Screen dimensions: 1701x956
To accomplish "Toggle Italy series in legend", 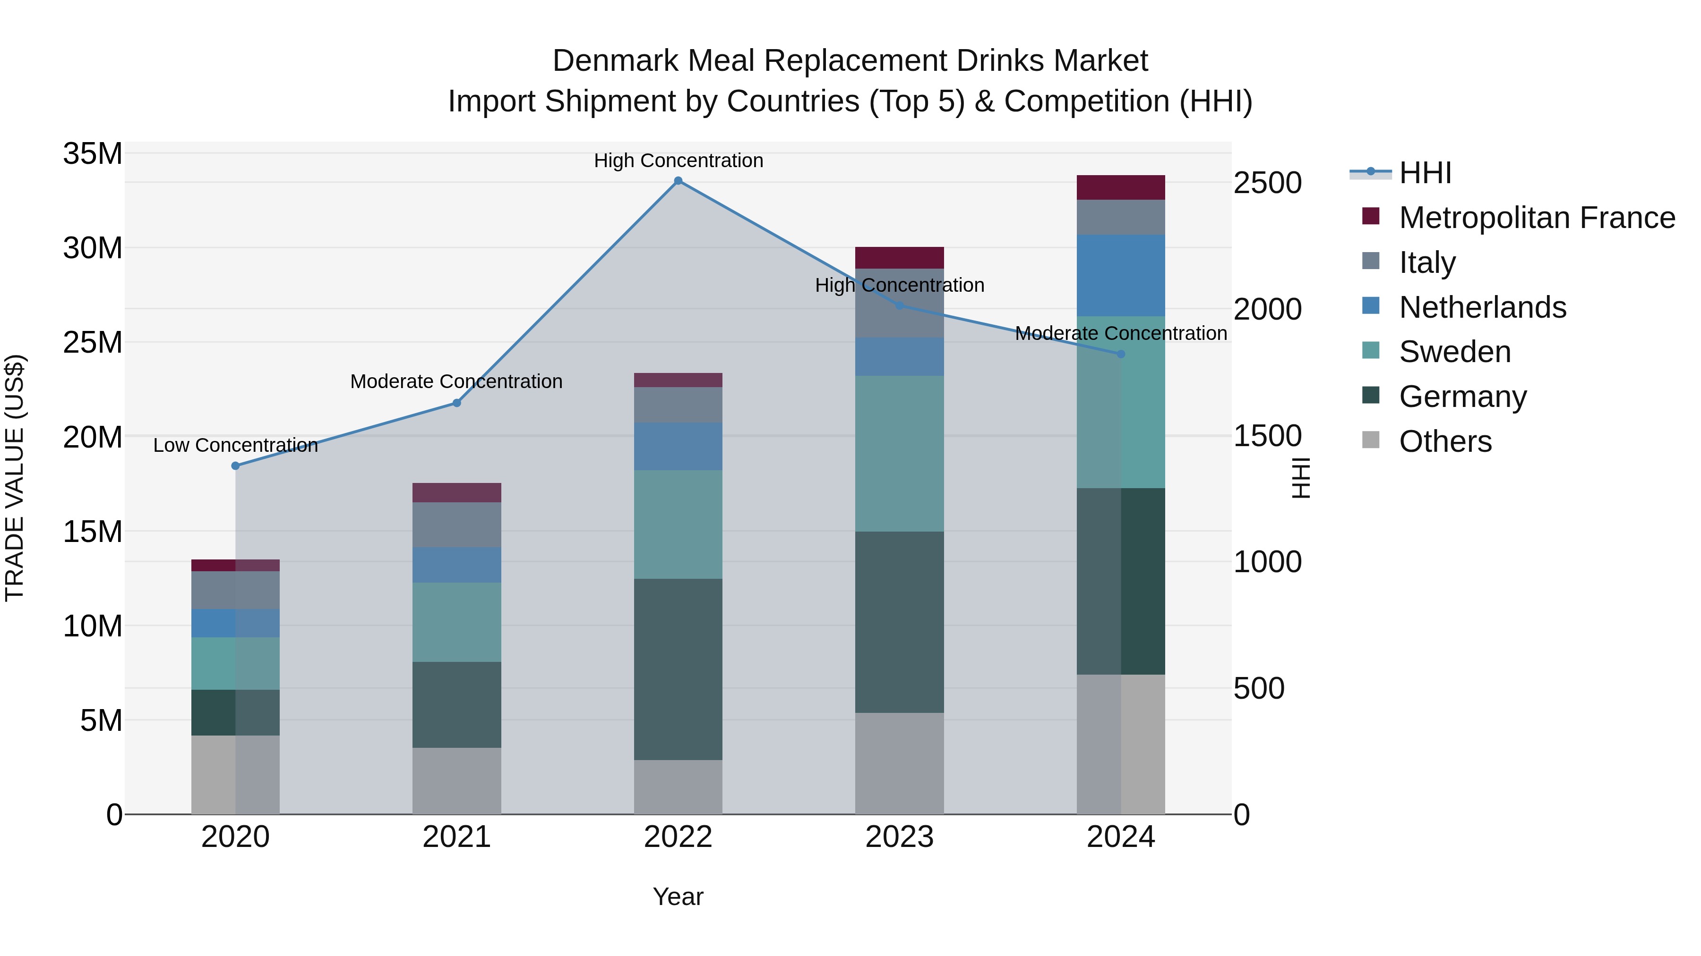I will click(x=1409, y=262).
